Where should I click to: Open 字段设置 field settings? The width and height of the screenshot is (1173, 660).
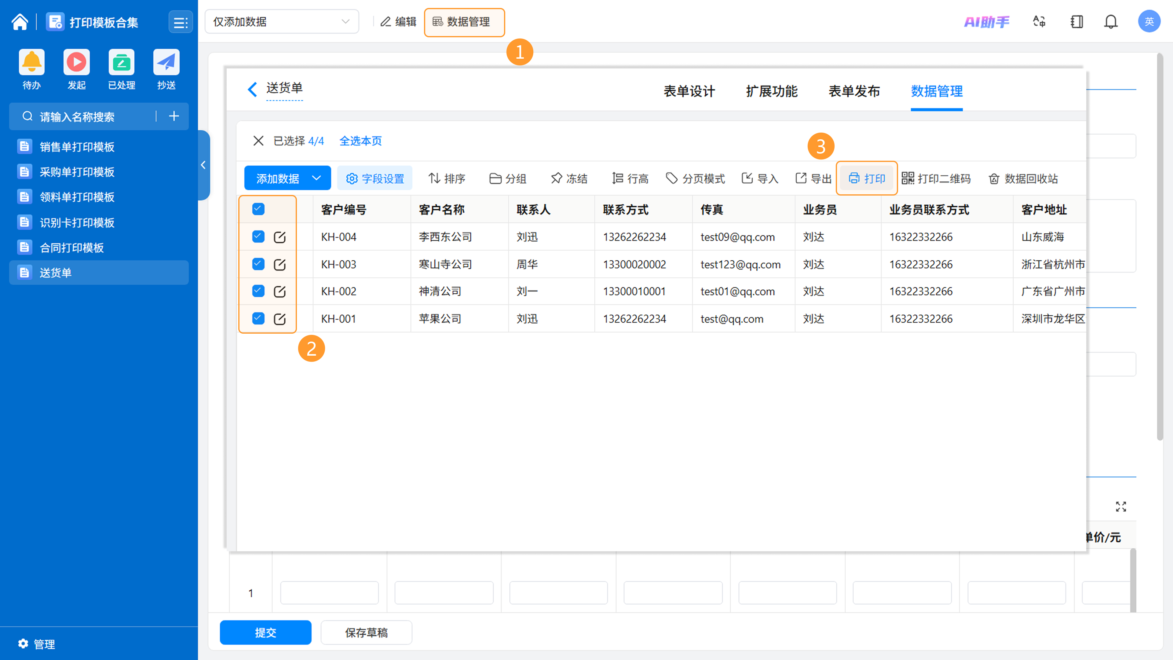[x=375, y=178]
